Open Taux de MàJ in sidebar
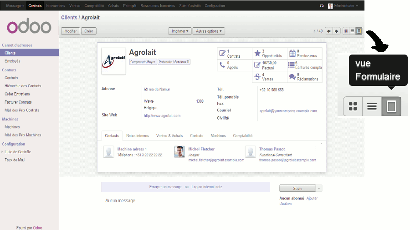 pos(15,160)
